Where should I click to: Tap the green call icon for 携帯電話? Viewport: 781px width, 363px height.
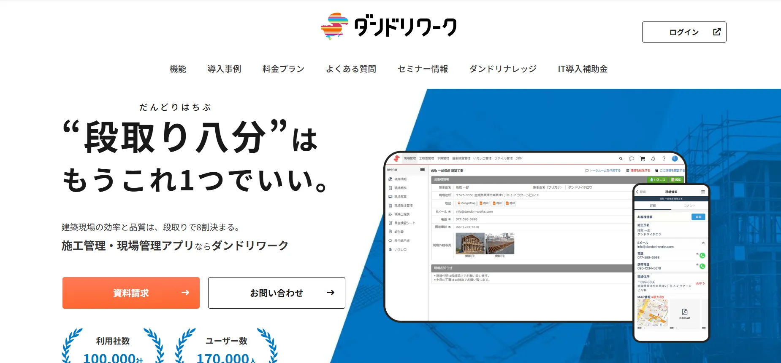(702, 266)
